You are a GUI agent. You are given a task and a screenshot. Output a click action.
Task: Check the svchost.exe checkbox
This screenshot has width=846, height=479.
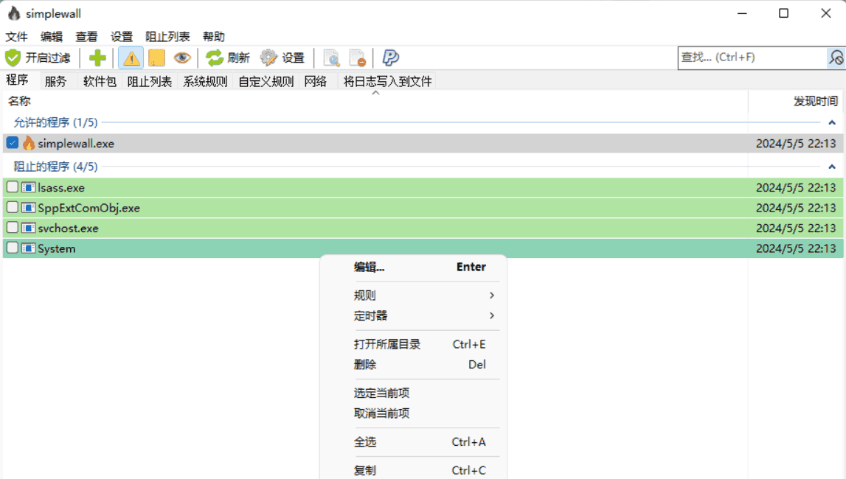(x=13, y=228)
